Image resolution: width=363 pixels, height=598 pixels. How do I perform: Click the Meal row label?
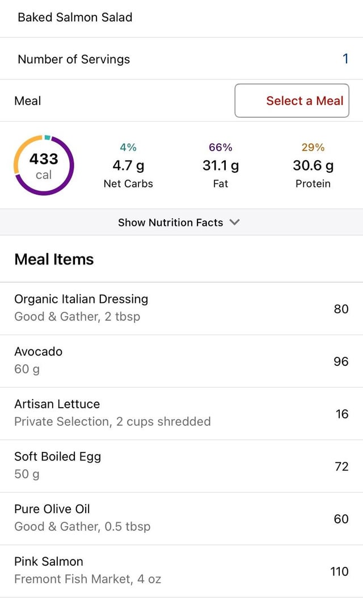[x=28, y=101]
